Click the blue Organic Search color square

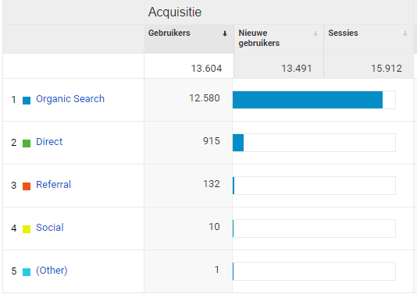click(27, 101)
